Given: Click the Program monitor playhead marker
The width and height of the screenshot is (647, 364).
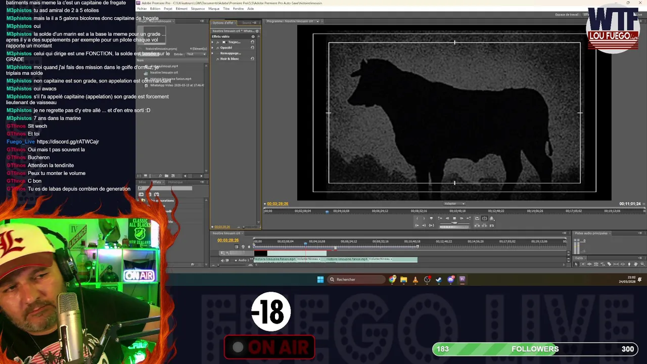Looking at the screenshot, I should point(327,211).
